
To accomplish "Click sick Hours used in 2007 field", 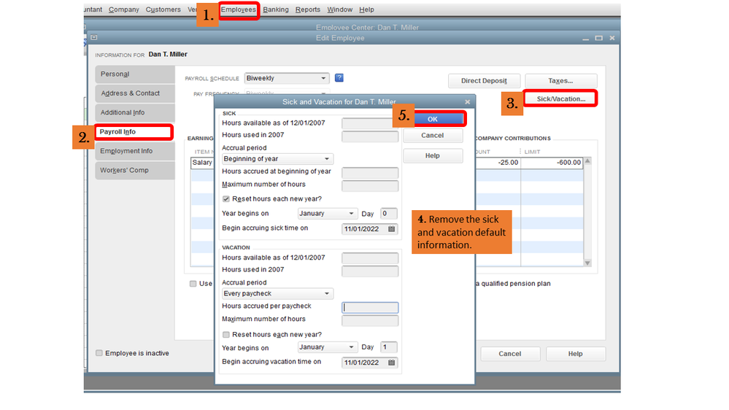I will point(370,136).
